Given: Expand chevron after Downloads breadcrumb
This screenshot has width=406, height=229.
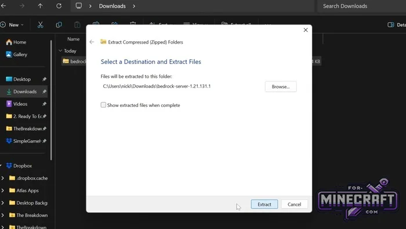Looking at the screenshot, I should click(x=134, y=6).
